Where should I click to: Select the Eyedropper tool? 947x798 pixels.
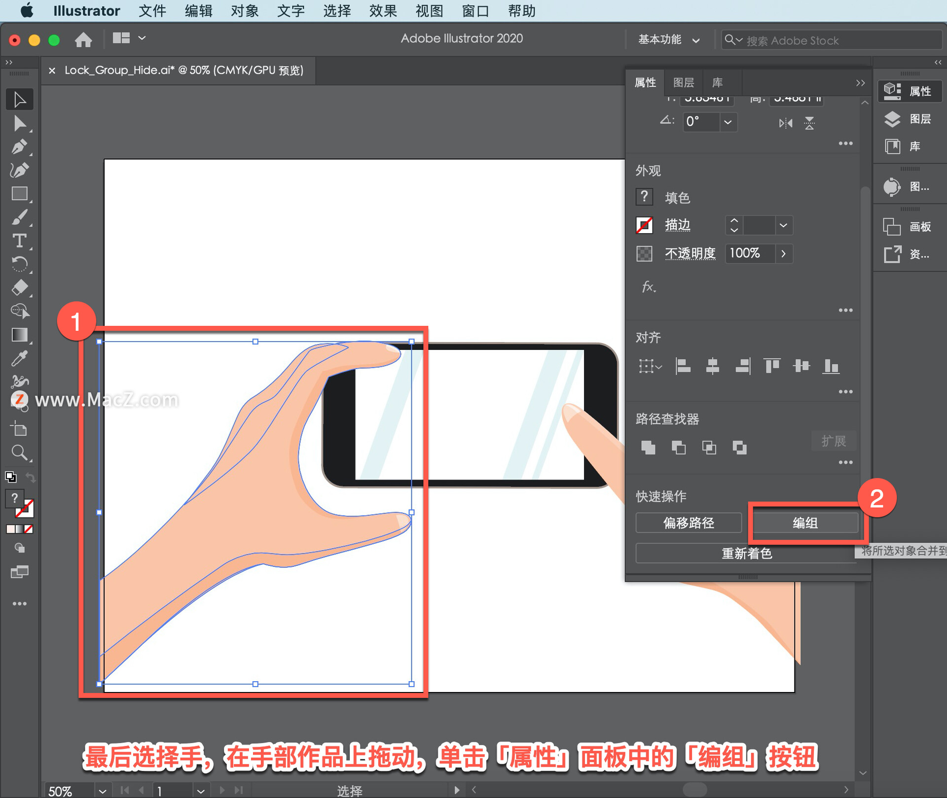20,358
